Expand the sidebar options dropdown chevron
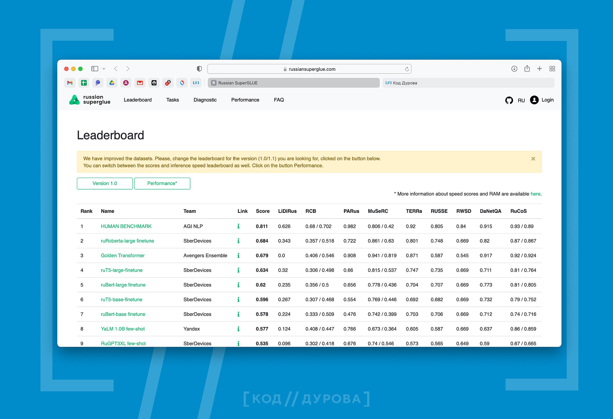 tap(104, 69)
